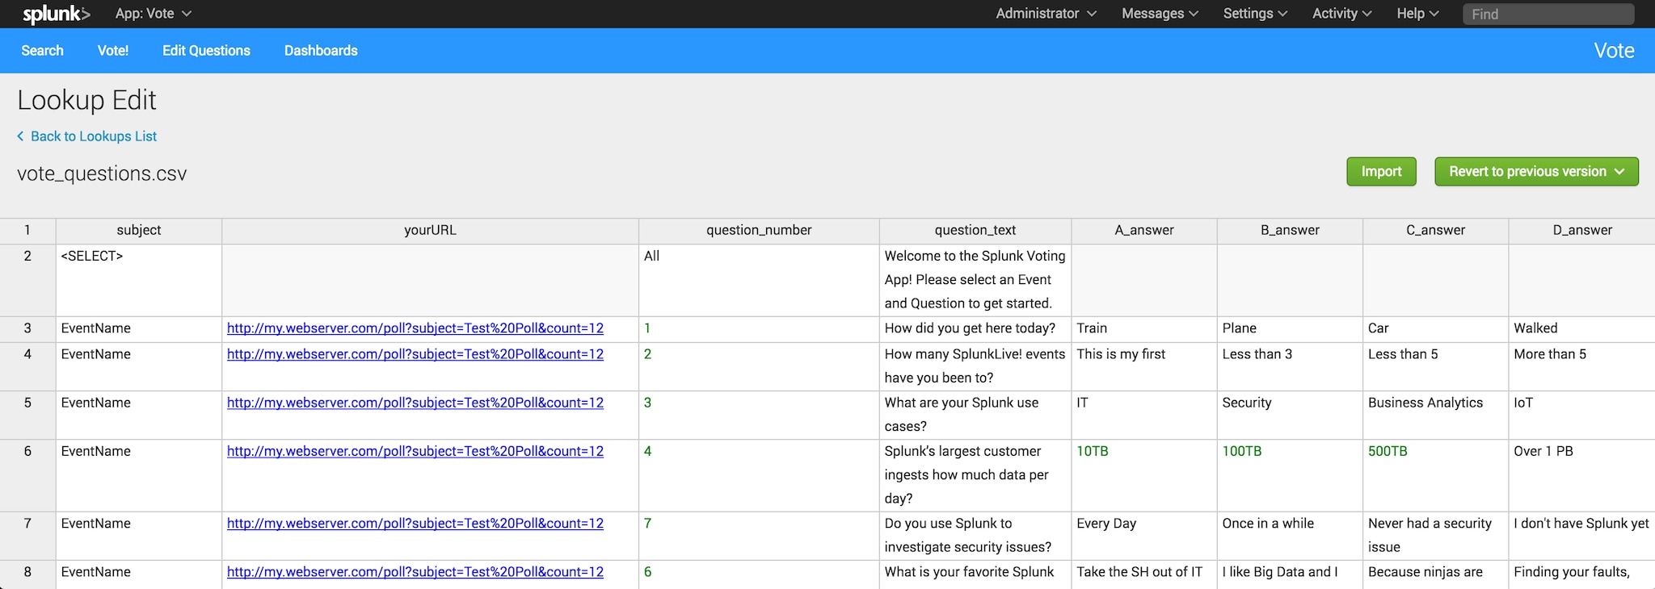
Task: Select the subject column header
Action: [139, 231]
